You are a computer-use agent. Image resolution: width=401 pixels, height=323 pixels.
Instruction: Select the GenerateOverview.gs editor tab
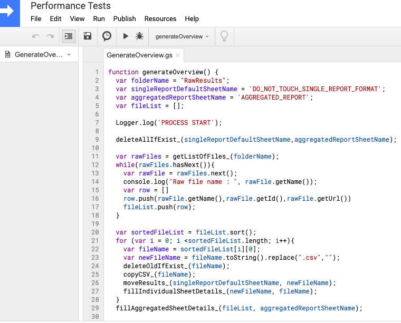click(x=139, y=55)
